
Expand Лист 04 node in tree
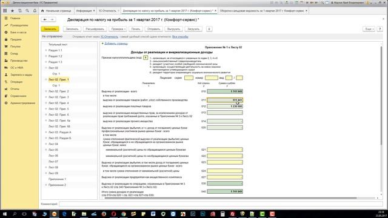[46, 144]
